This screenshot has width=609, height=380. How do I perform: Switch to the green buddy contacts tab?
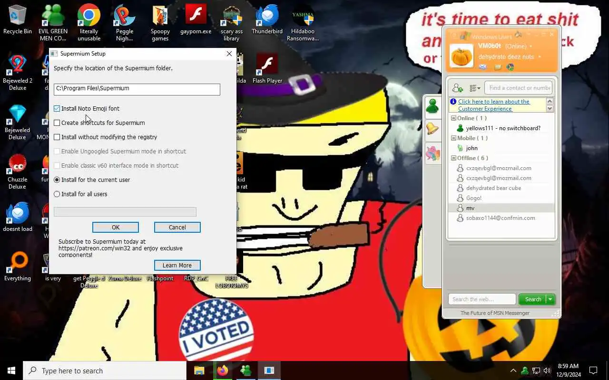(x=432, y=106)
